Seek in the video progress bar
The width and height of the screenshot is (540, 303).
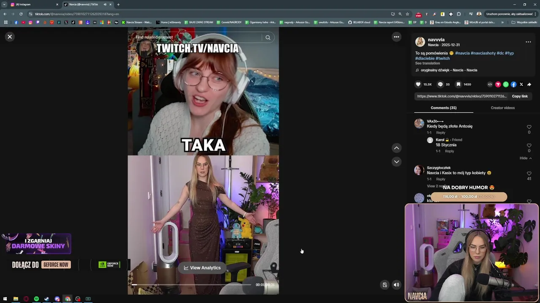(191, 285)
